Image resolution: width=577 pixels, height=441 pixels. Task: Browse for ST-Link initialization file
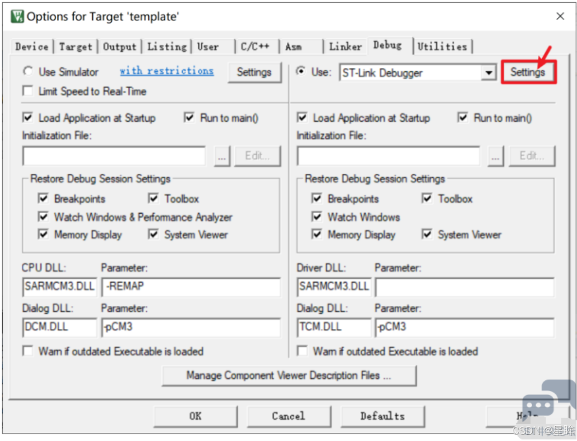(496, 156)
